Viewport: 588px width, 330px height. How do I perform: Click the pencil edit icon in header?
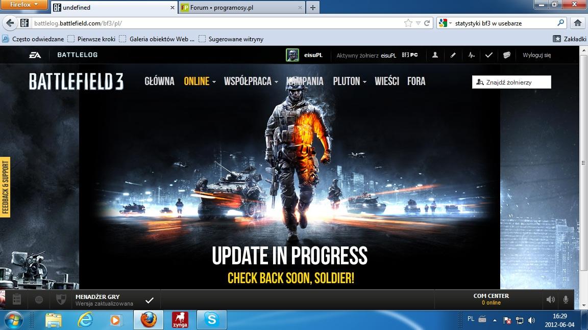coord(453,55)
